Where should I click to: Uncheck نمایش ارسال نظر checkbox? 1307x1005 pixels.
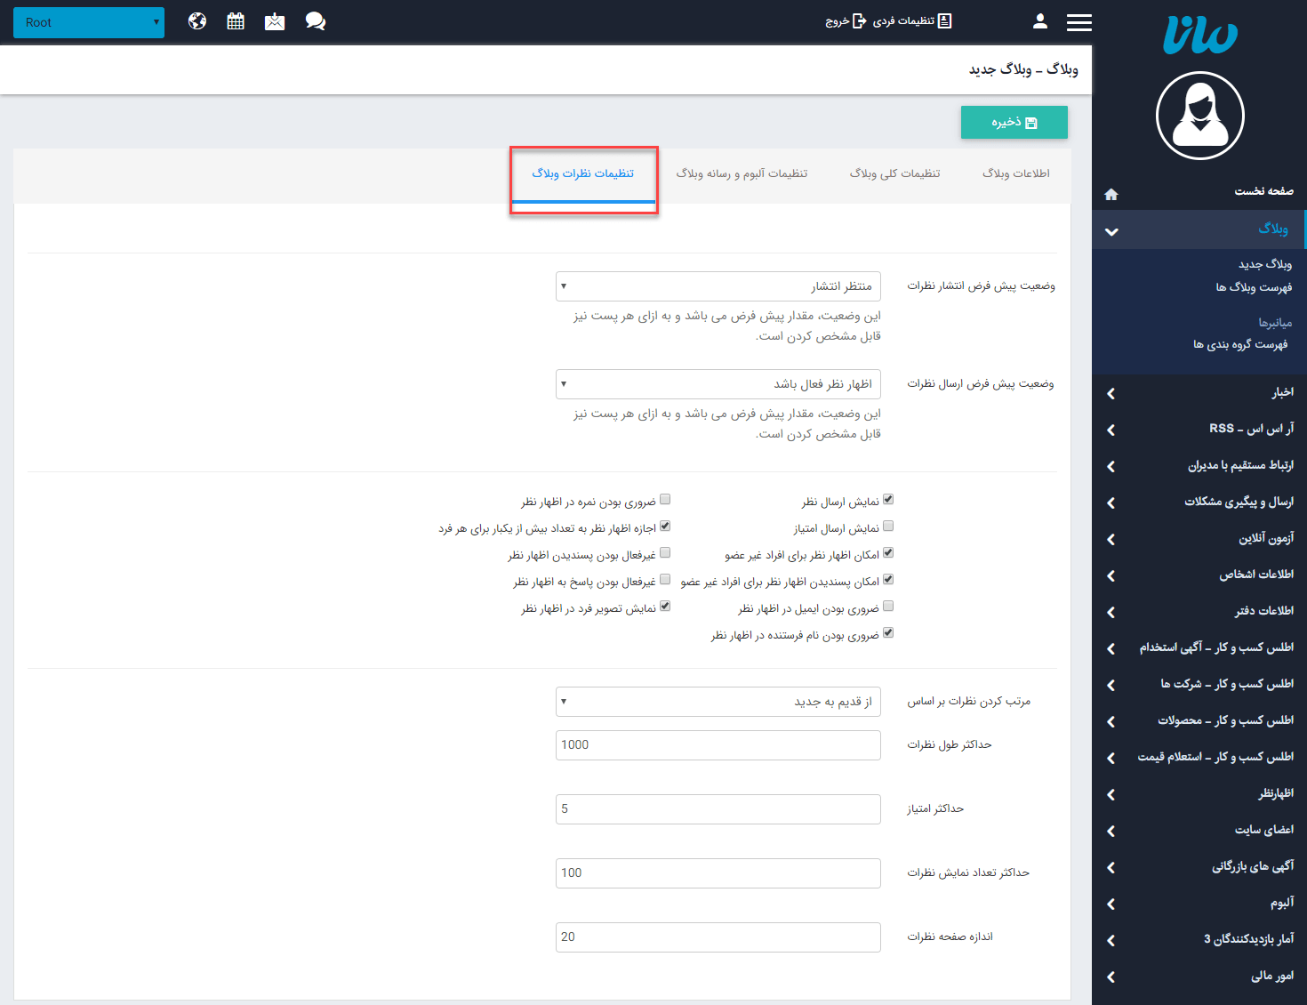pos(889,500)
